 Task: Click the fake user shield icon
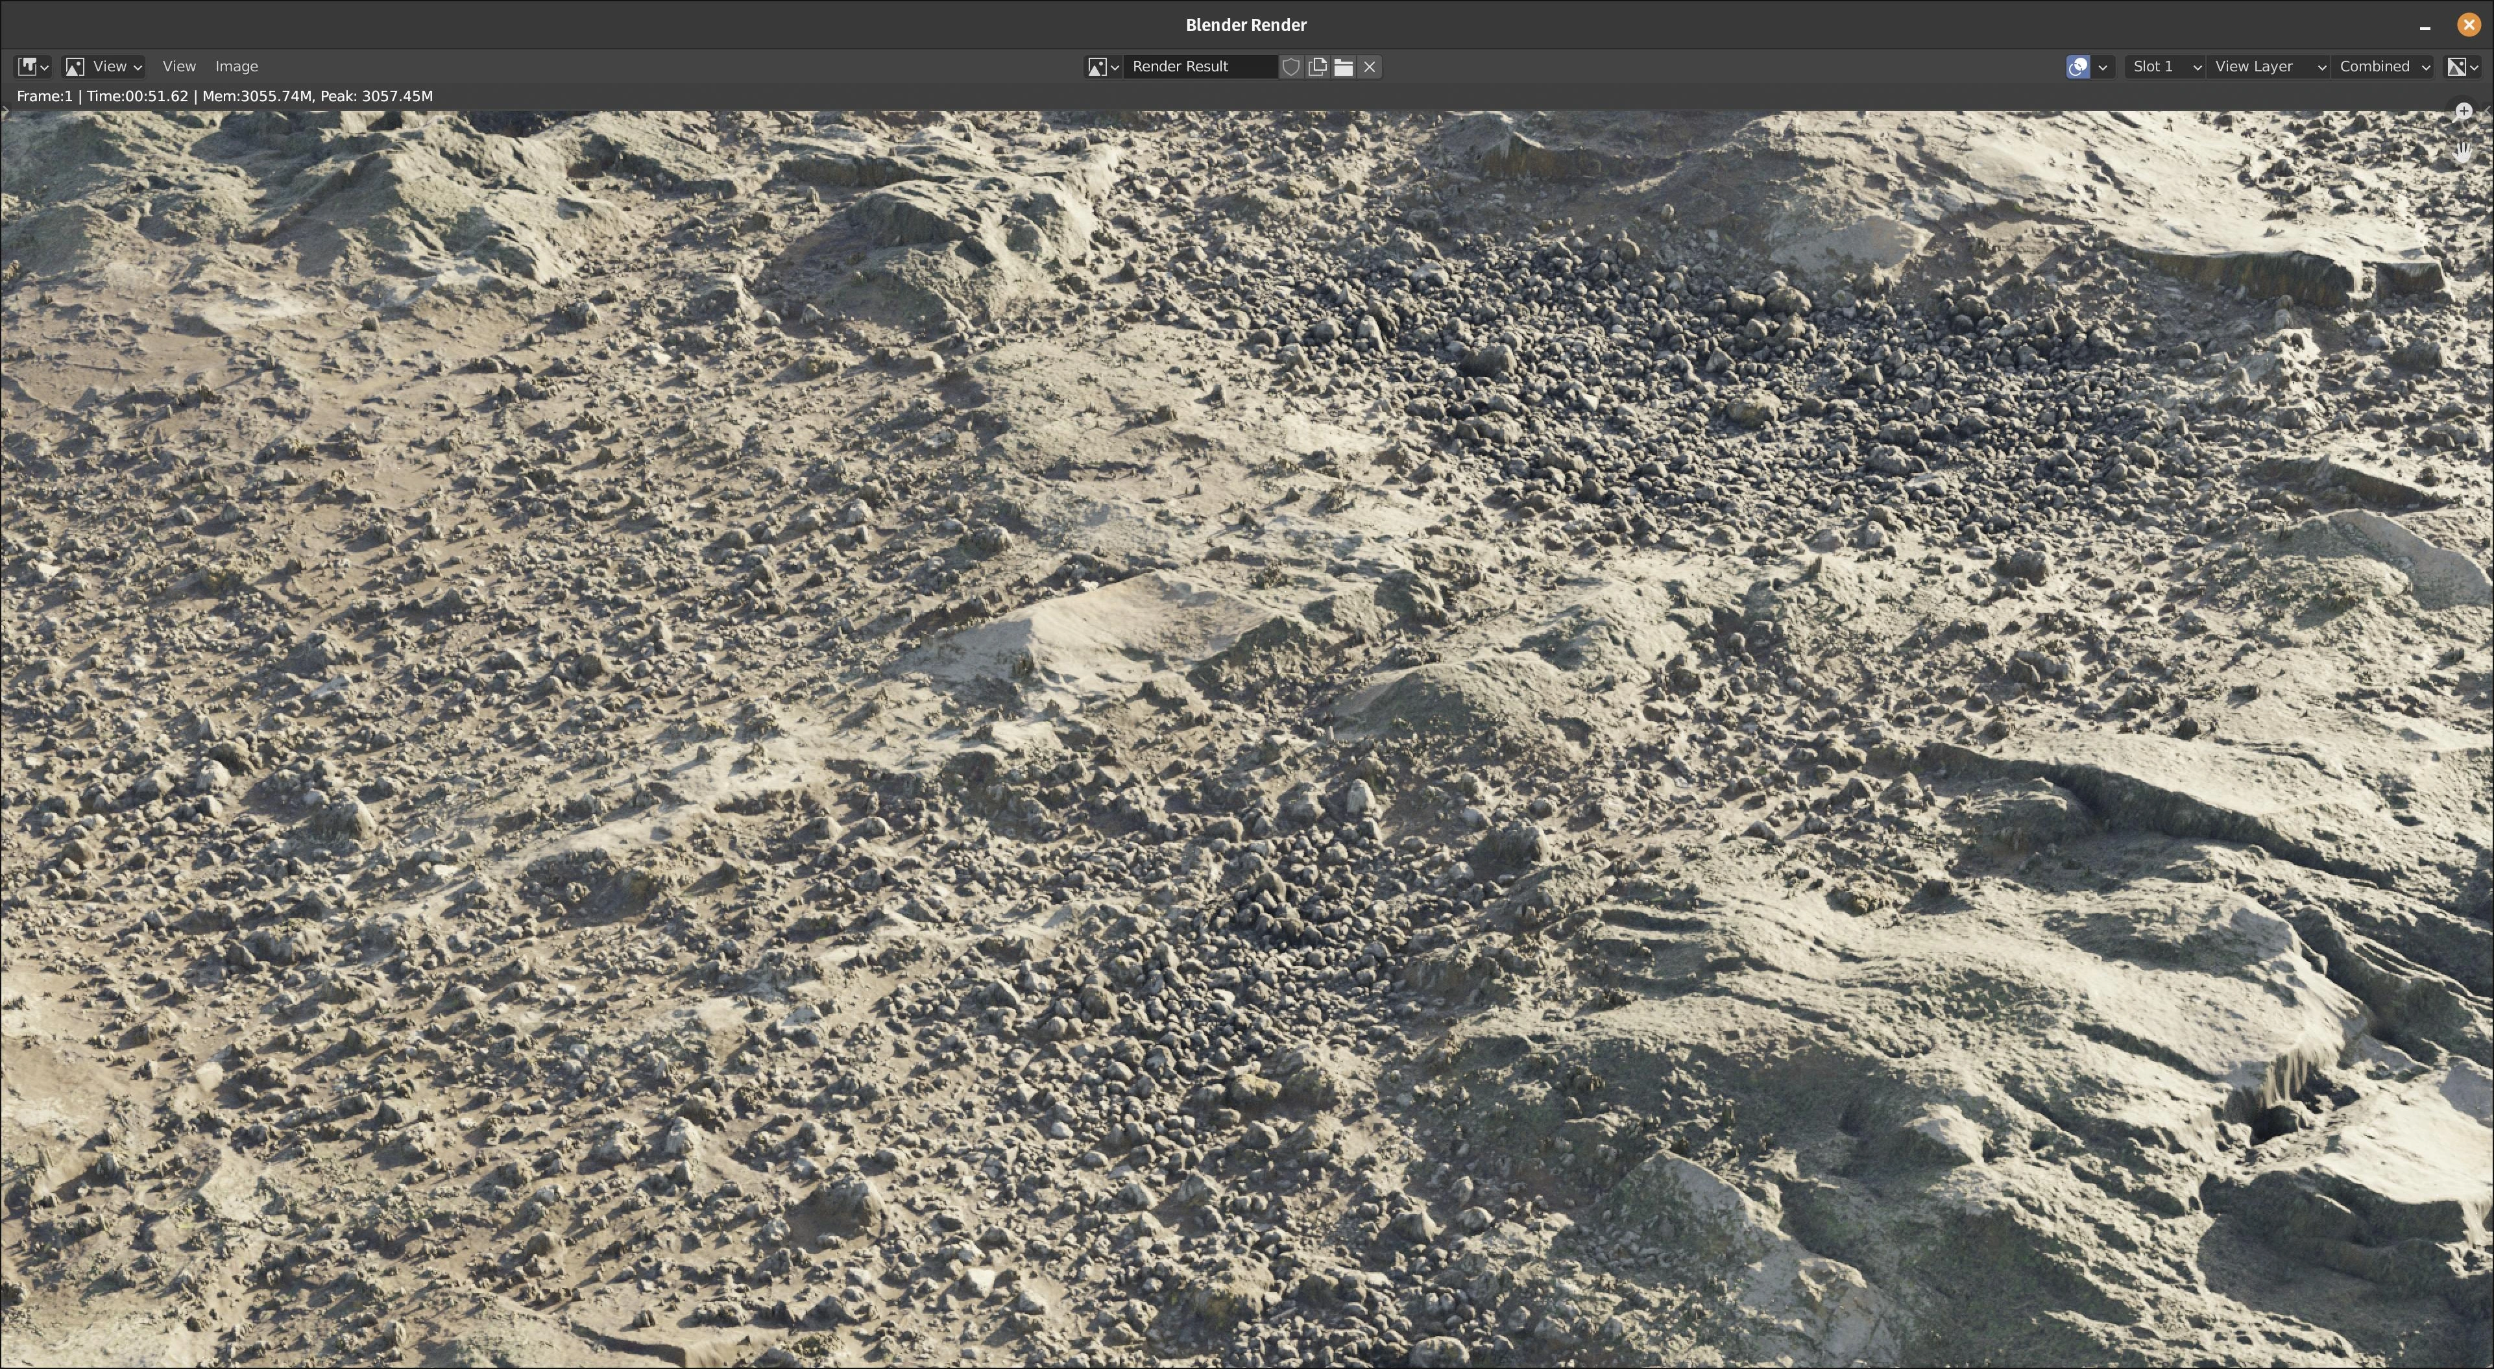coord(1290,67)
